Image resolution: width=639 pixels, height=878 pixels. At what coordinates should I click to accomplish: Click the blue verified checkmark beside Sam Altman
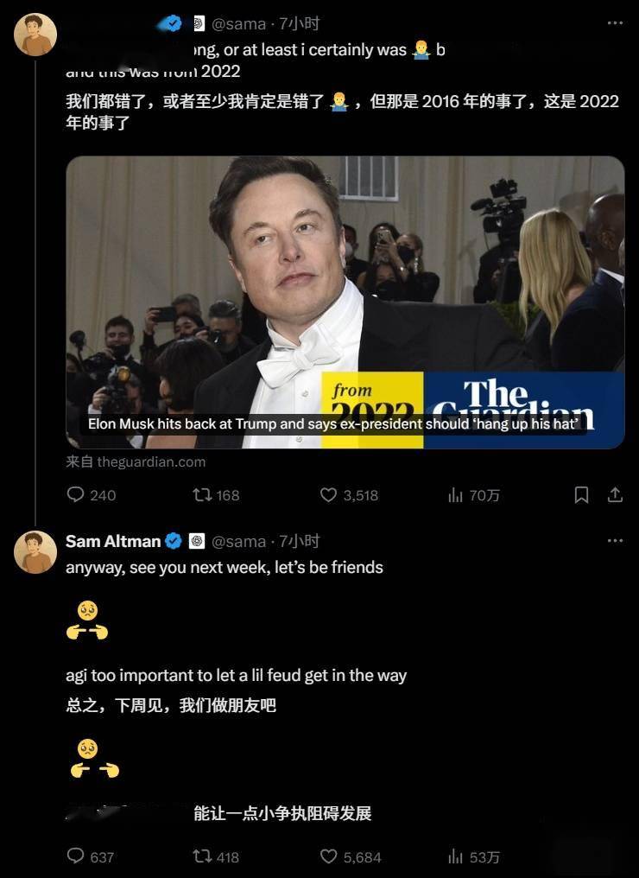[174, 541]
